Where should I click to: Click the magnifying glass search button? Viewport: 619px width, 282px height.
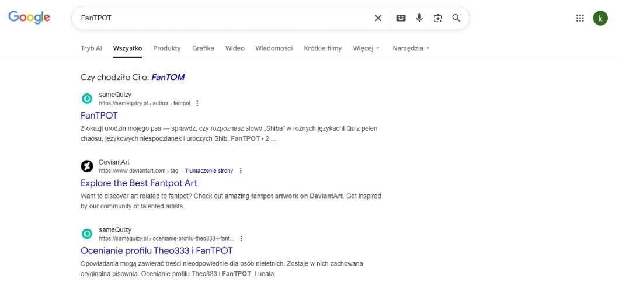[x=457, y=18]
